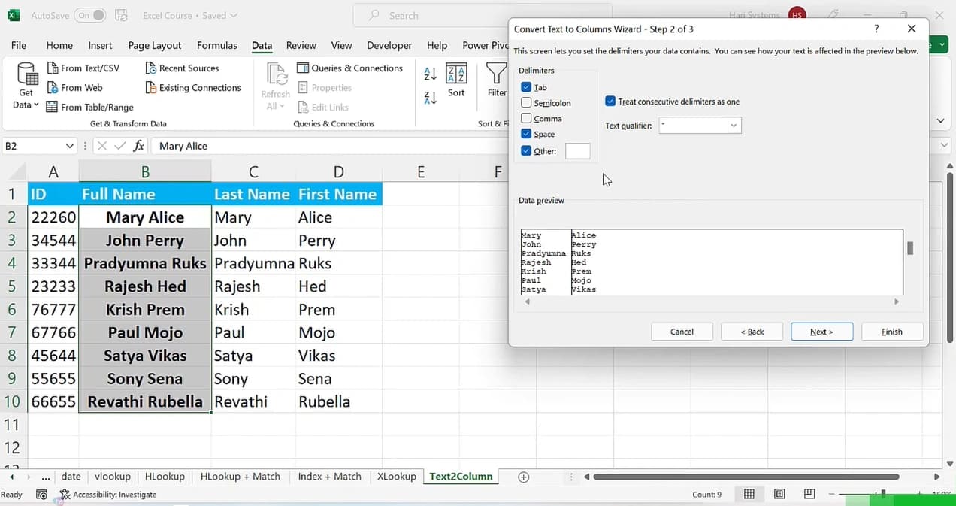Import data From Web

coord(74,87)
